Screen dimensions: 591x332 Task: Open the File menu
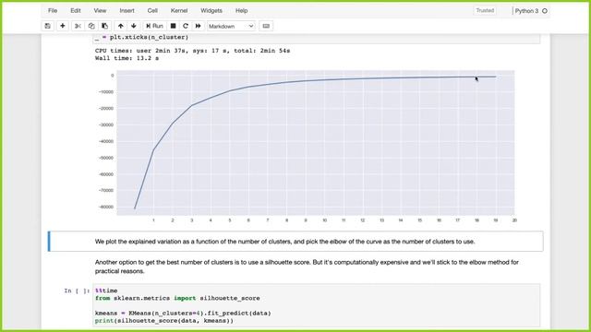(53, 10)
